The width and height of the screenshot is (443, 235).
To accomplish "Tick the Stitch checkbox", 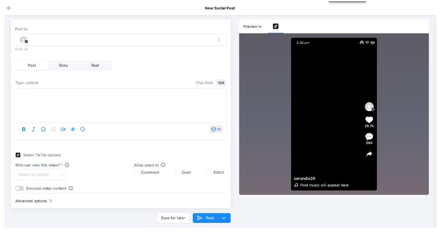I will [208, 172].
